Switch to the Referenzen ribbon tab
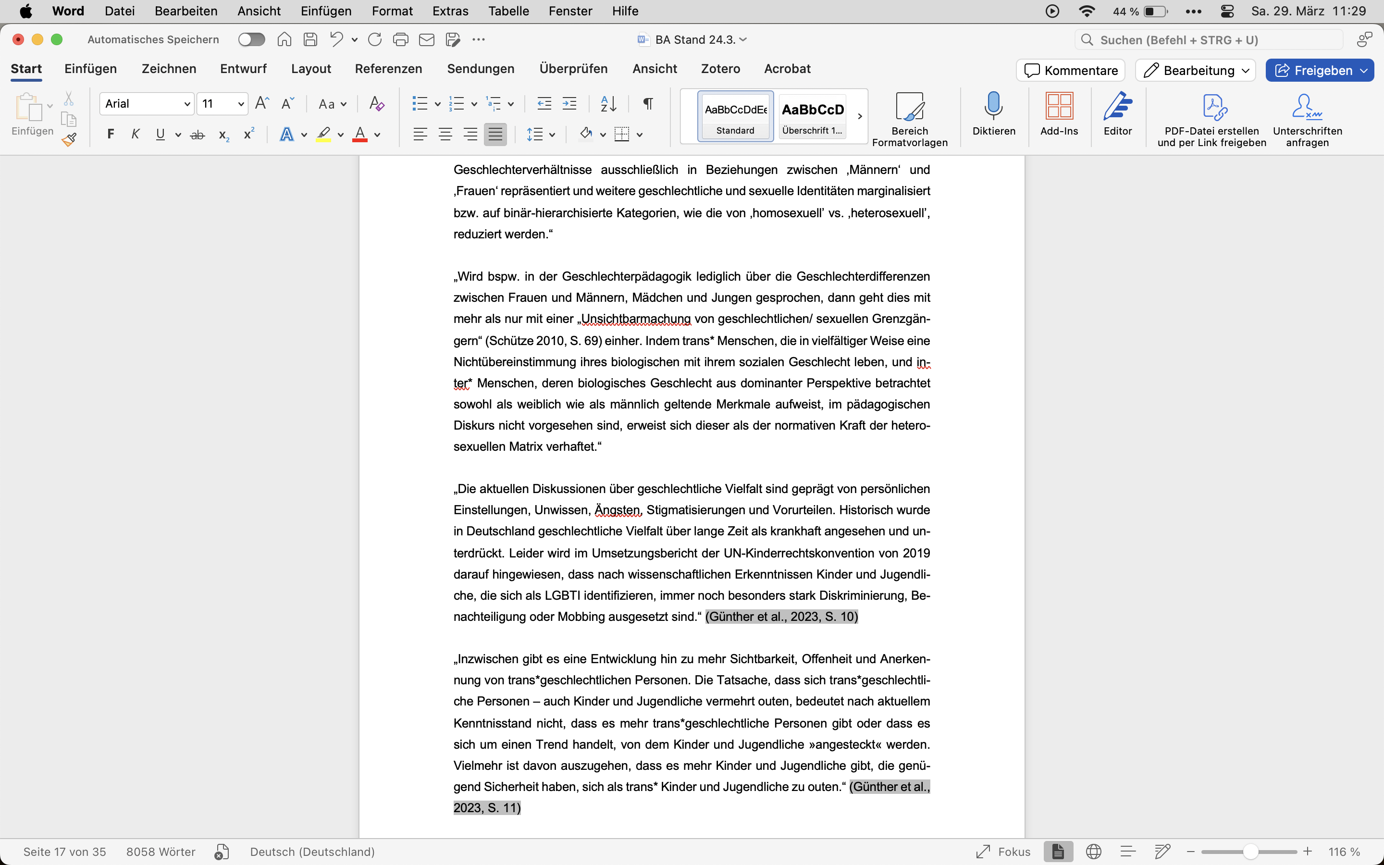The image size is (1384, 865). [x=388, y=69]
